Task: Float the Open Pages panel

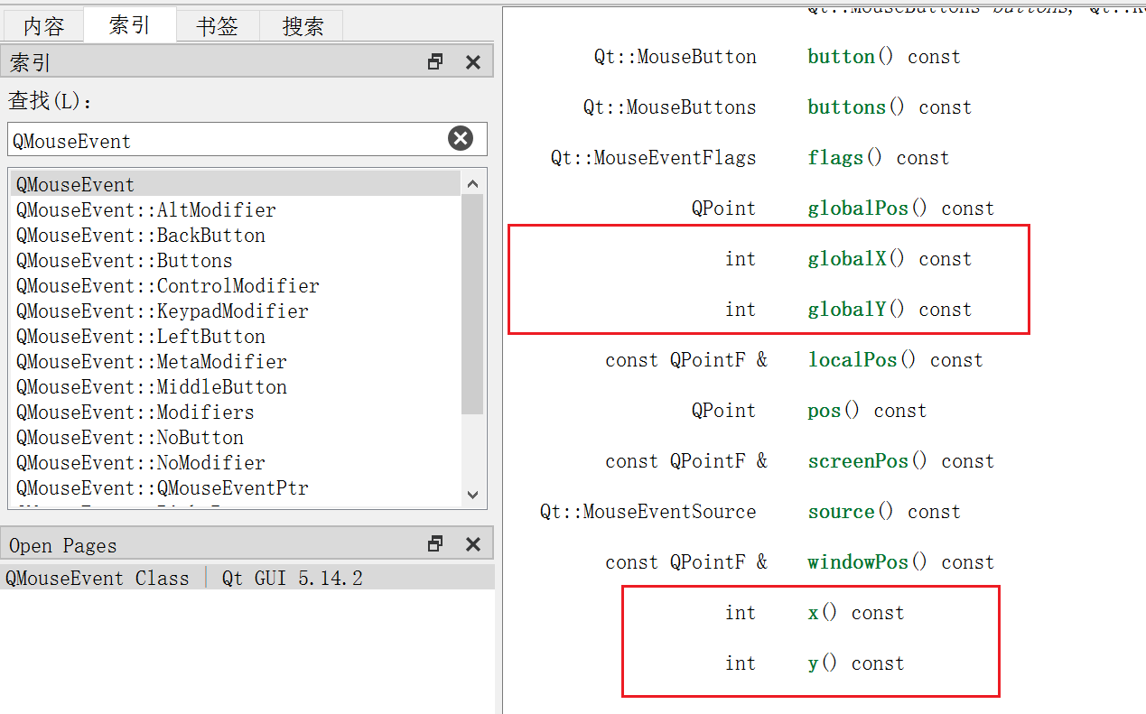Action: pyautogui.click(x=435, y=543)
